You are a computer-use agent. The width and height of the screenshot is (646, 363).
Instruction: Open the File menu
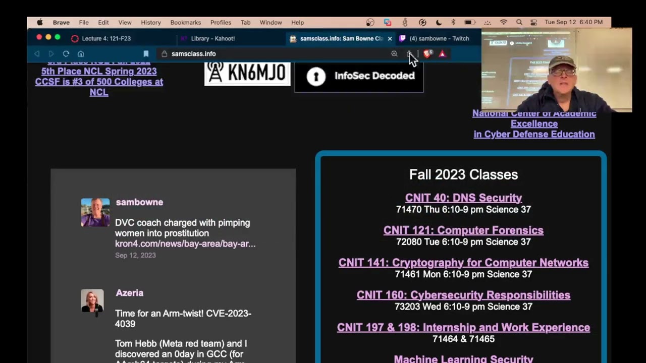84,22
